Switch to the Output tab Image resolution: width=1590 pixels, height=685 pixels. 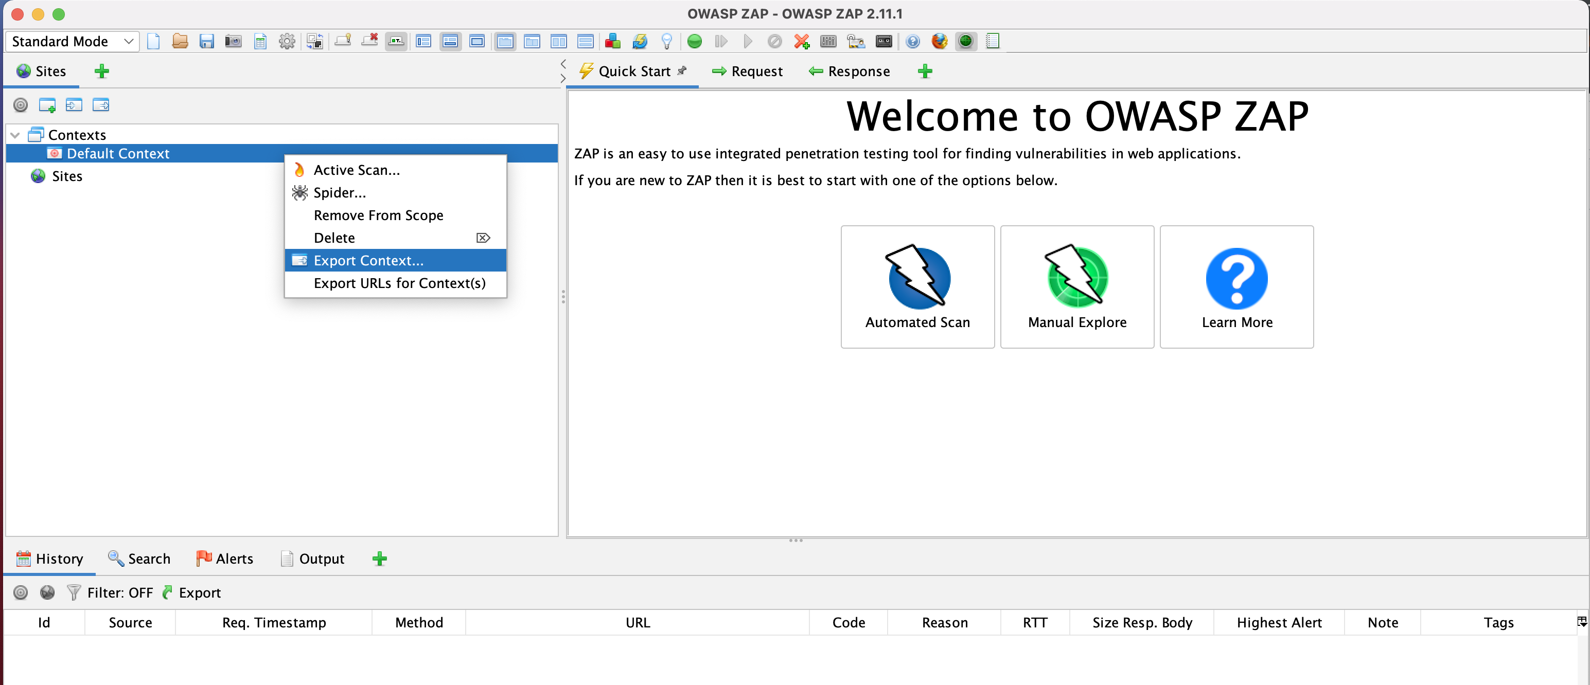point(312,558)
